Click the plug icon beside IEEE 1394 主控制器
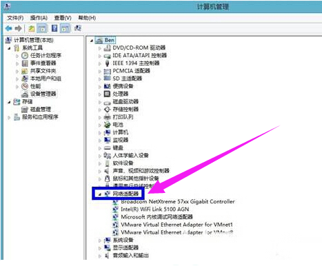This screenshot has width=322, height=266. (107, 63)
